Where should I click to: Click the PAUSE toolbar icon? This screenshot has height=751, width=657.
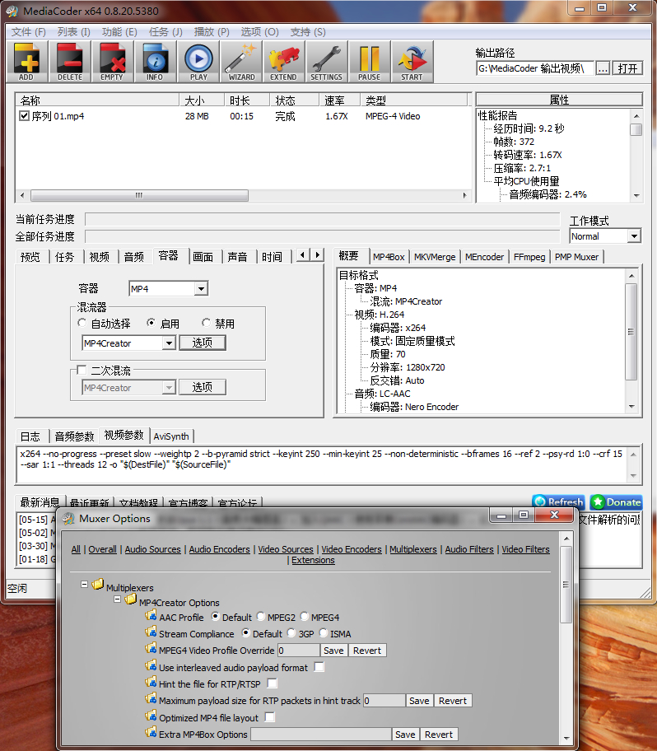pyautogui.click(x=369, y=62)
